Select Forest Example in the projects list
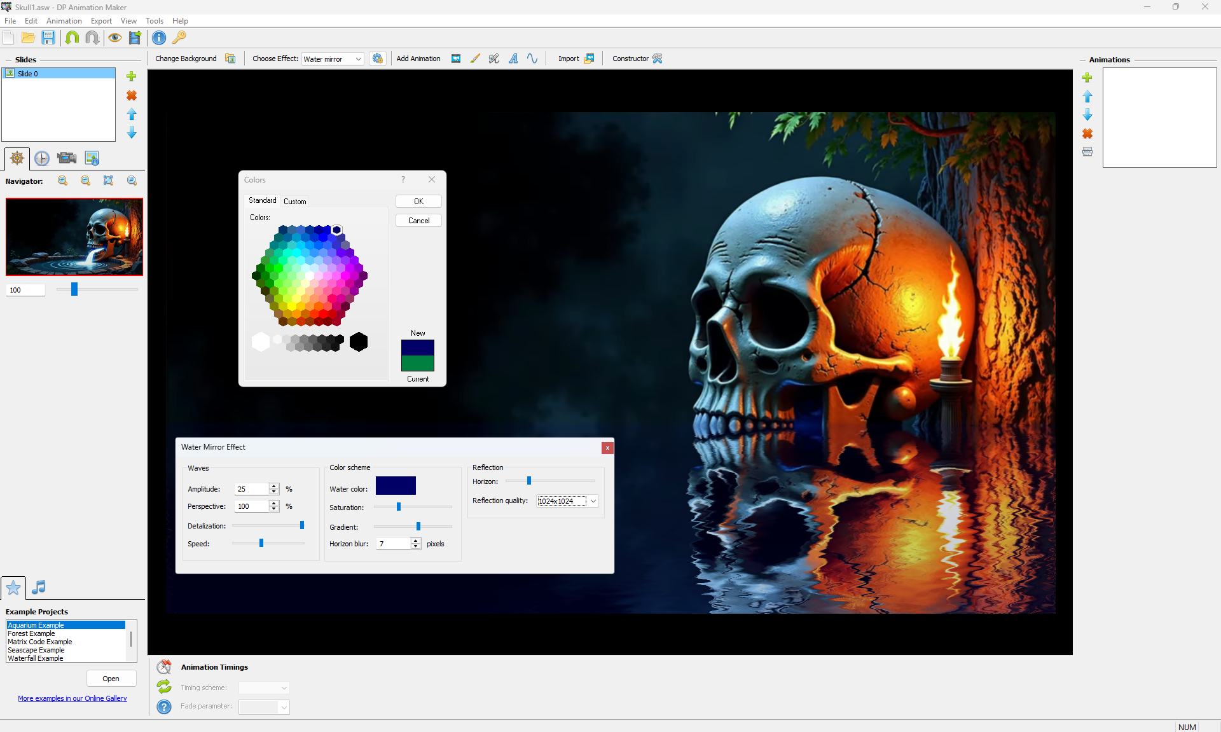 32,633
